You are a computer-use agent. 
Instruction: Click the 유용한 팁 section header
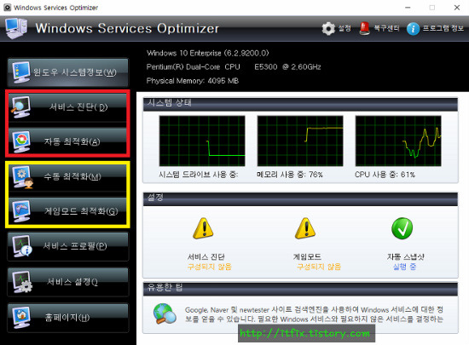[300, 289]
